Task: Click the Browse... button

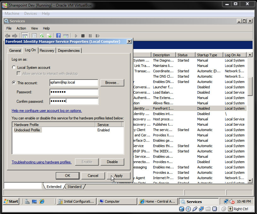Action: click(x=112, y=83)
